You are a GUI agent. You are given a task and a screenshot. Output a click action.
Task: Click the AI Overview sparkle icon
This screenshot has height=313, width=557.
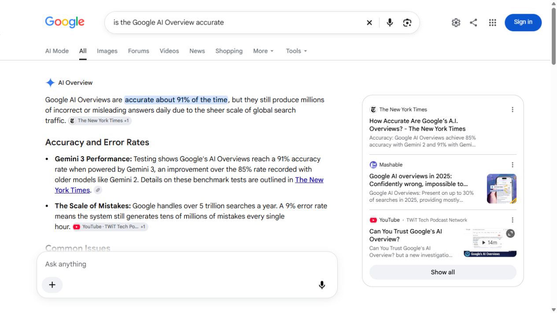point(50,83)
